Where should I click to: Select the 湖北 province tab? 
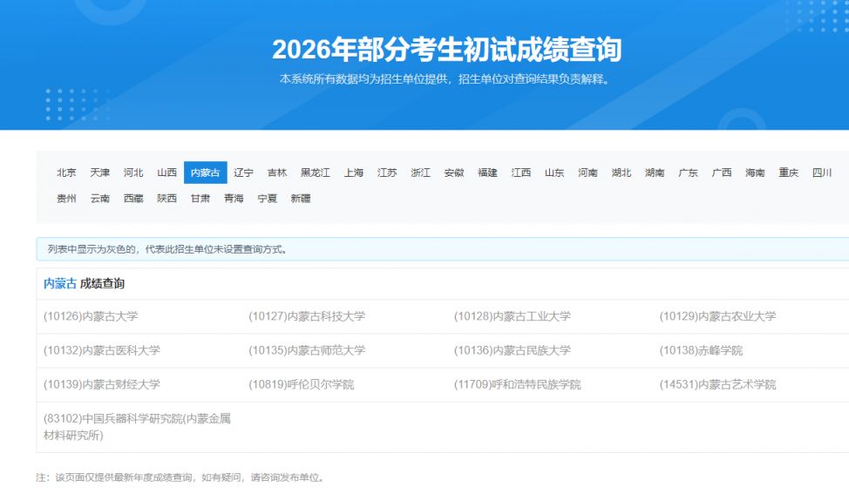pos(621,173)
